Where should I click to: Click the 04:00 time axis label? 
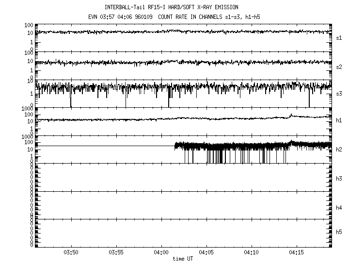pos(161,253)
